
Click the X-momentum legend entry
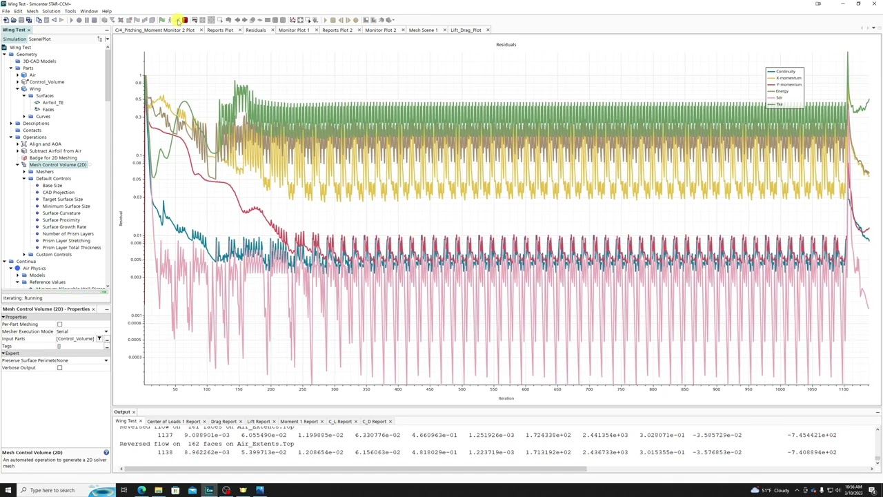coord(784,78)
